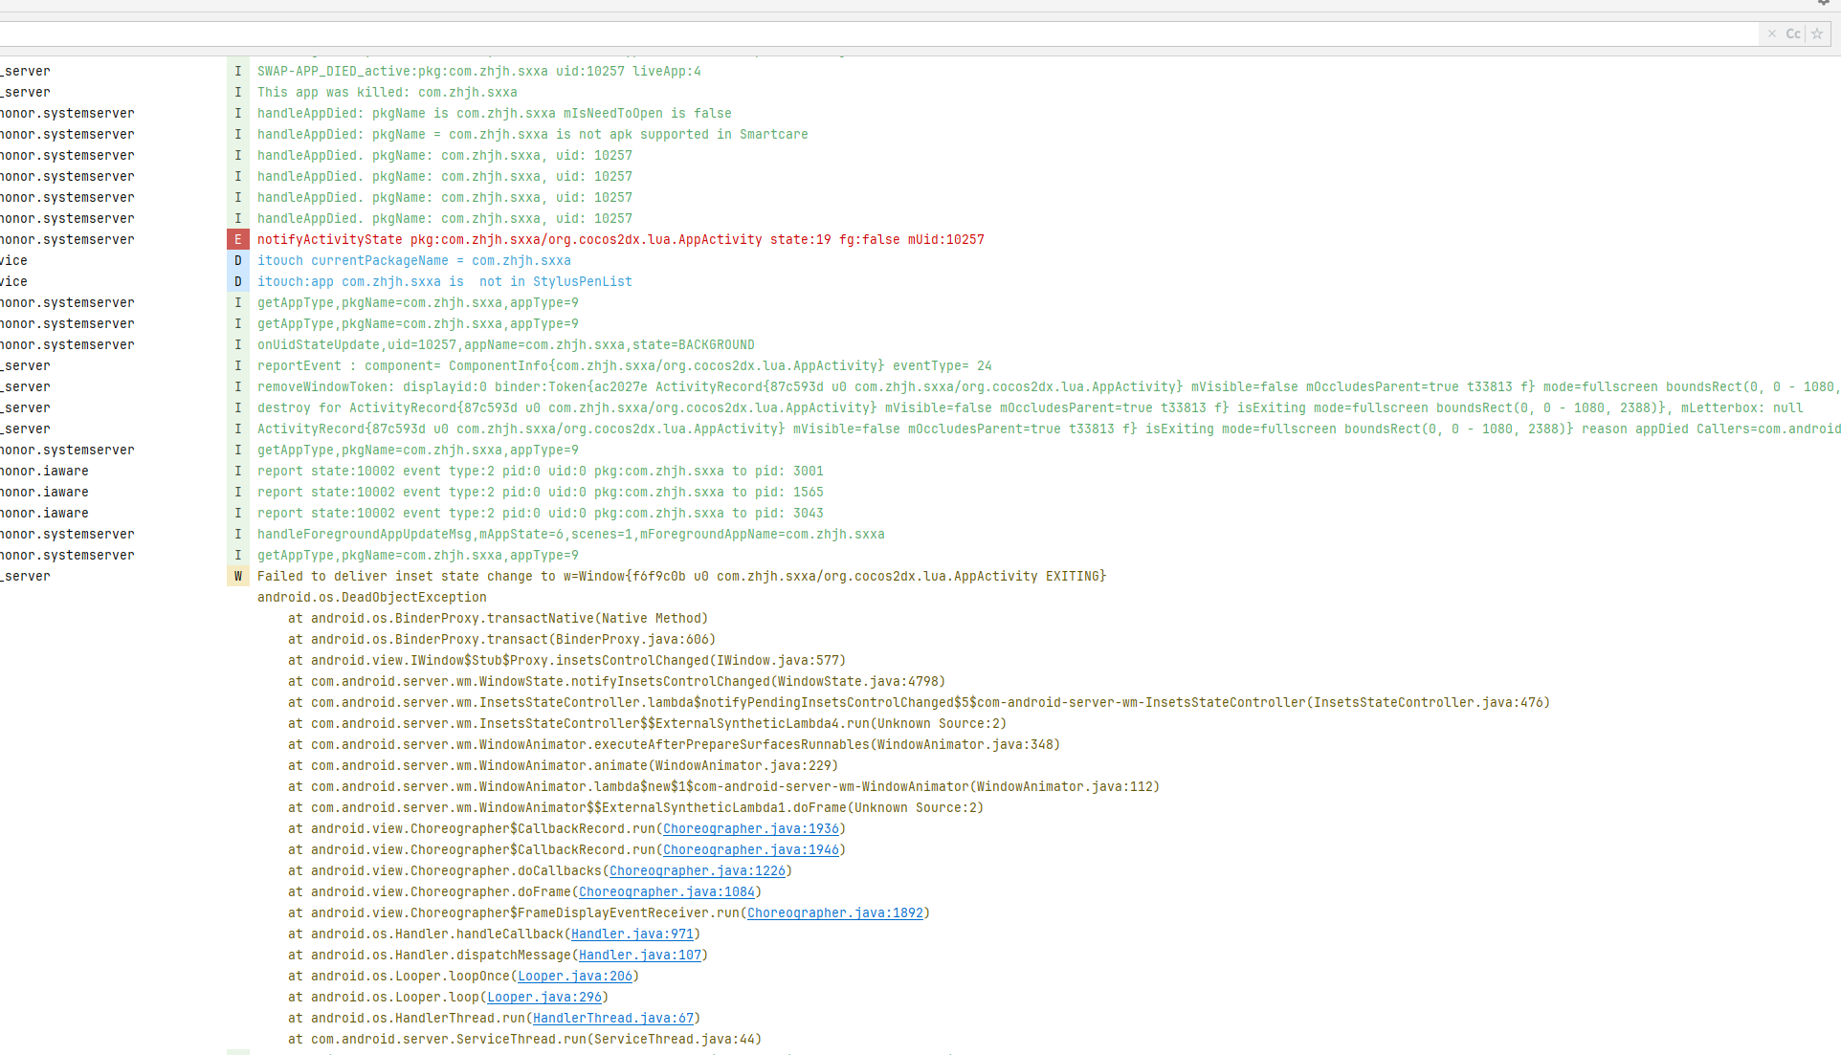Click the D badge beside itouch:app StylusPenList
Image resolution: width=1841 pixels, height=1055 pixels.
[238, 282]
